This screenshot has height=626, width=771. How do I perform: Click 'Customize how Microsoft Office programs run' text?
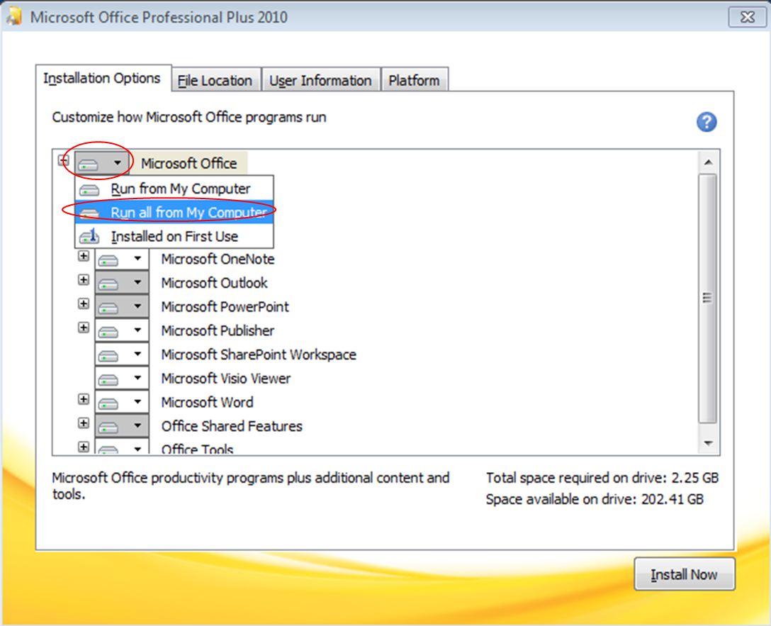(x=189, y=118)
